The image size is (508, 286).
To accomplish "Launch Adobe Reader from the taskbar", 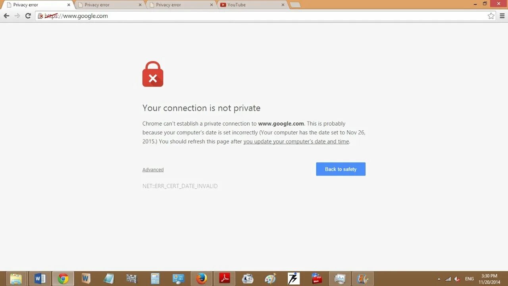I will pos(225,279).
